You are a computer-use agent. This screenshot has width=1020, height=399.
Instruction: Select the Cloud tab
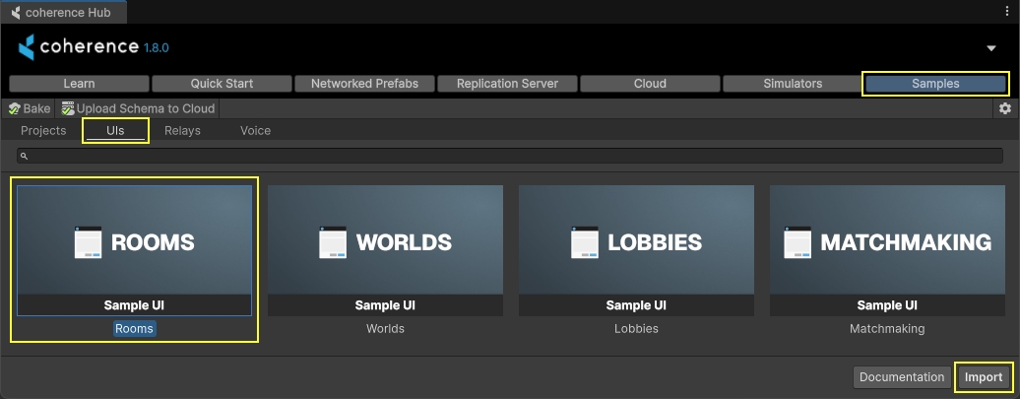650,84
